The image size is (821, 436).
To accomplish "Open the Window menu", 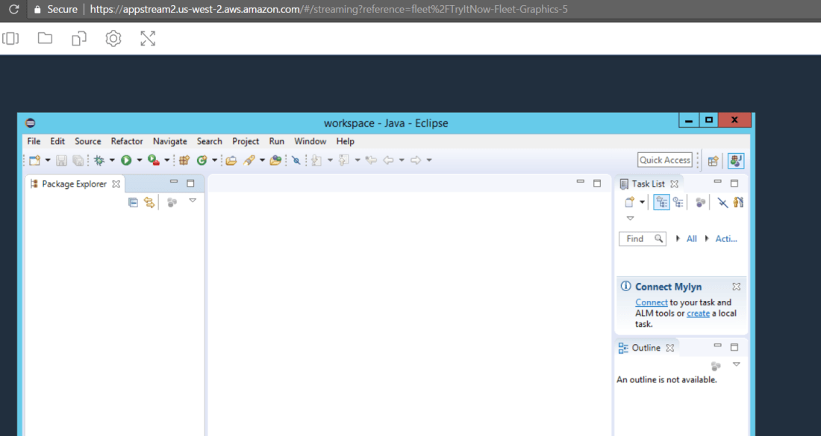I will [310, 141].
